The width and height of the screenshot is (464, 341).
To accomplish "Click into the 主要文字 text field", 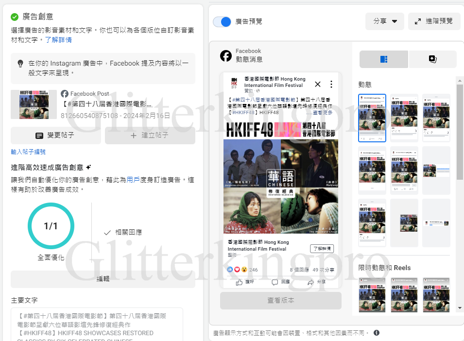I will [97, 325].
